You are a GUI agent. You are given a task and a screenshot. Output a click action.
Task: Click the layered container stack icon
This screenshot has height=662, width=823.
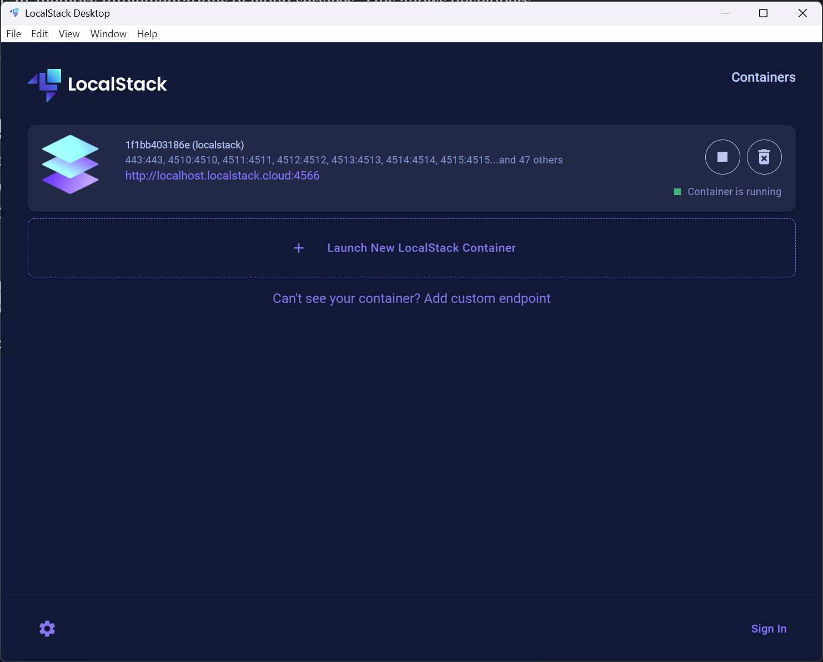(x=71, y=165)
